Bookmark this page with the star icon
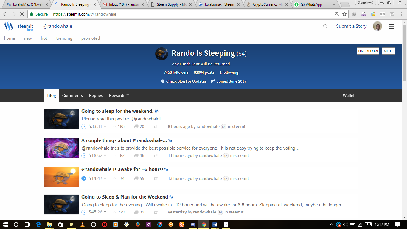 (344, 14)
